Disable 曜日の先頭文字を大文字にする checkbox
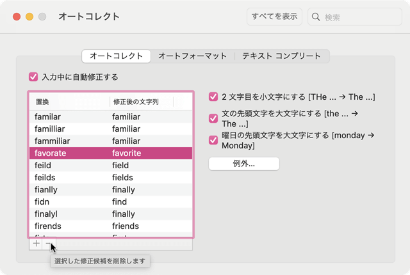Image resolution: width=410 pixels, height=275 pixels. pyautogui.click(x=214, y=140)
